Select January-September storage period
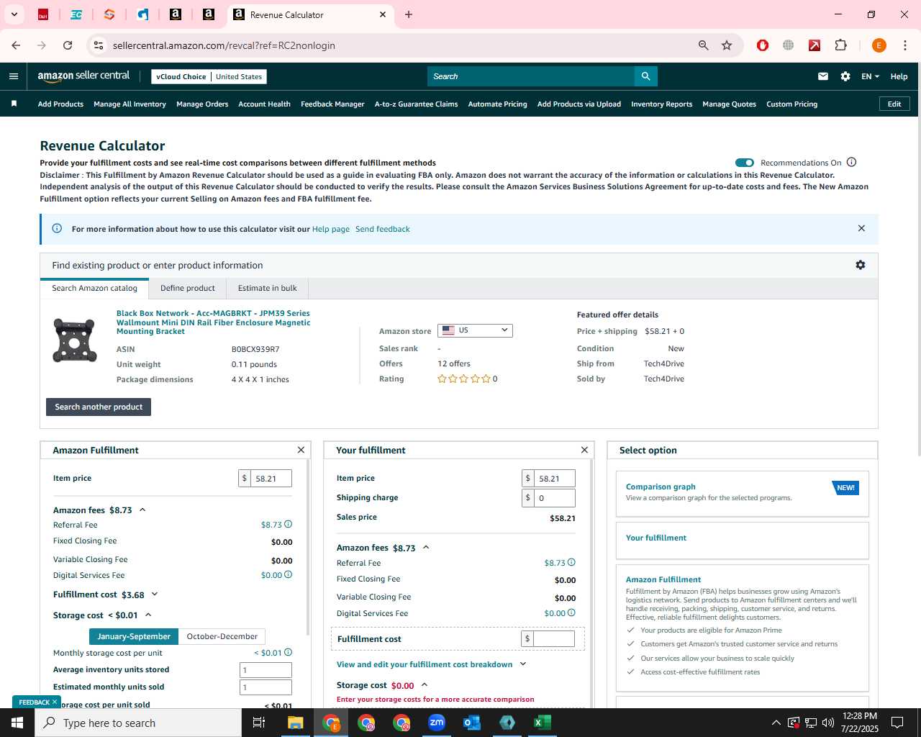921x737 pixels. (x=134, y=636)
